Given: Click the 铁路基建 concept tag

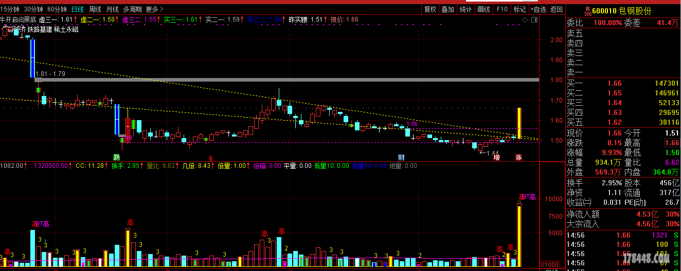Looking at the screenshot, I should [40, 29].
